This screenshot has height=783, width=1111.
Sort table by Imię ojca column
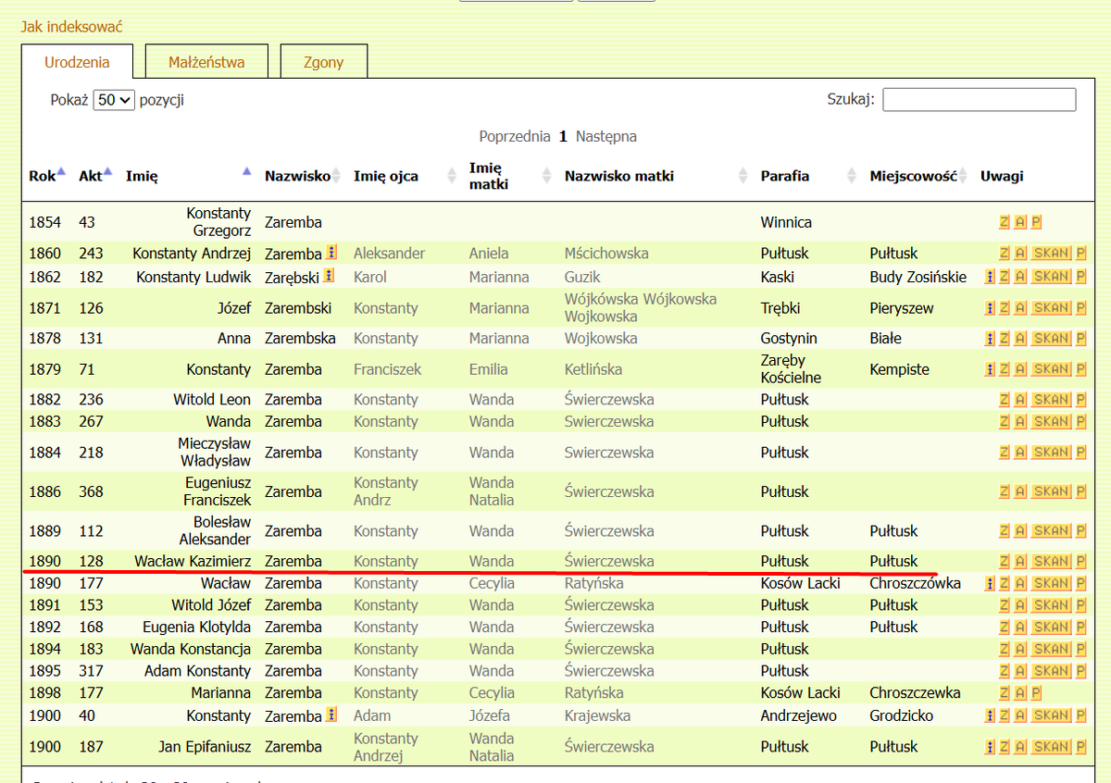[405, 176]
